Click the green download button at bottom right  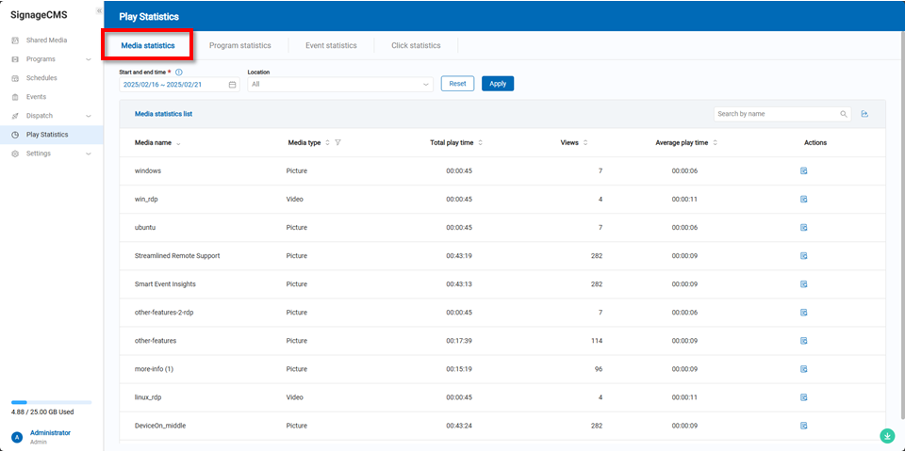tap(887, 435)
